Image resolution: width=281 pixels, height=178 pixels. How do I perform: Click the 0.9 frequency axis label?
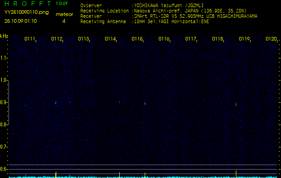[x=4, y=102]
